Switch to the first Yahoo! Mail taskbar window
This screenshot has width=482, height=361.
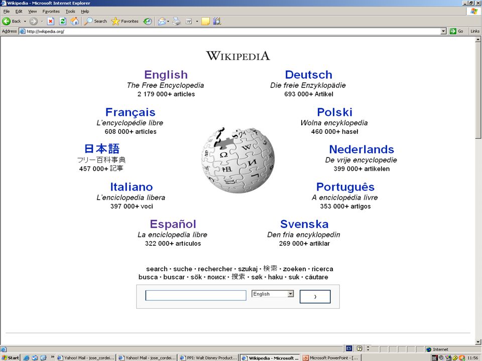pyautogui.click(x=86, y=357)
